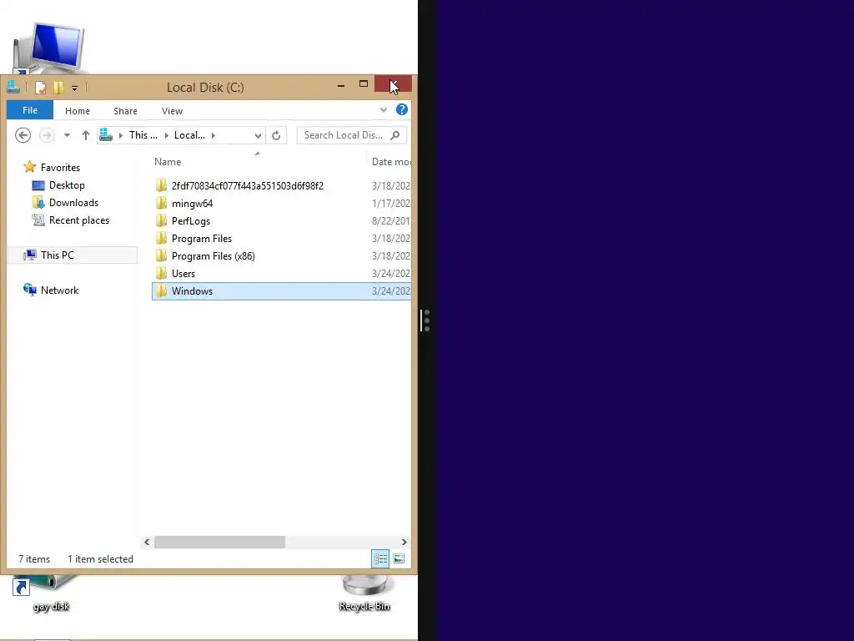This screenshot has height=641, width=854.
Task: Go back with the Back arrow
Action: (x=23, y=135)
